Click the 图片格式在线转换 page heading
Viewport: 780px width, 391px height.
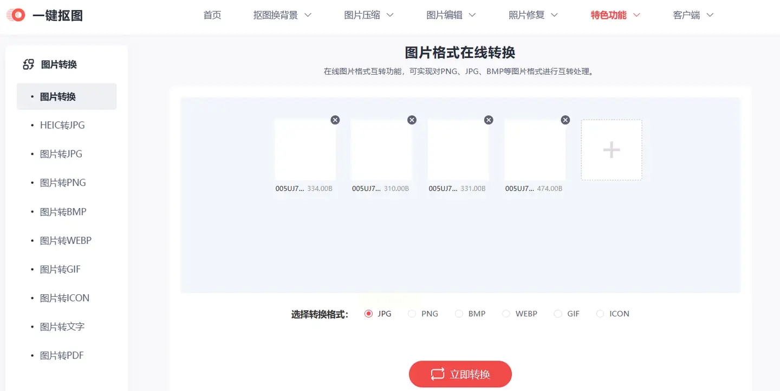(x=460, y=52)
